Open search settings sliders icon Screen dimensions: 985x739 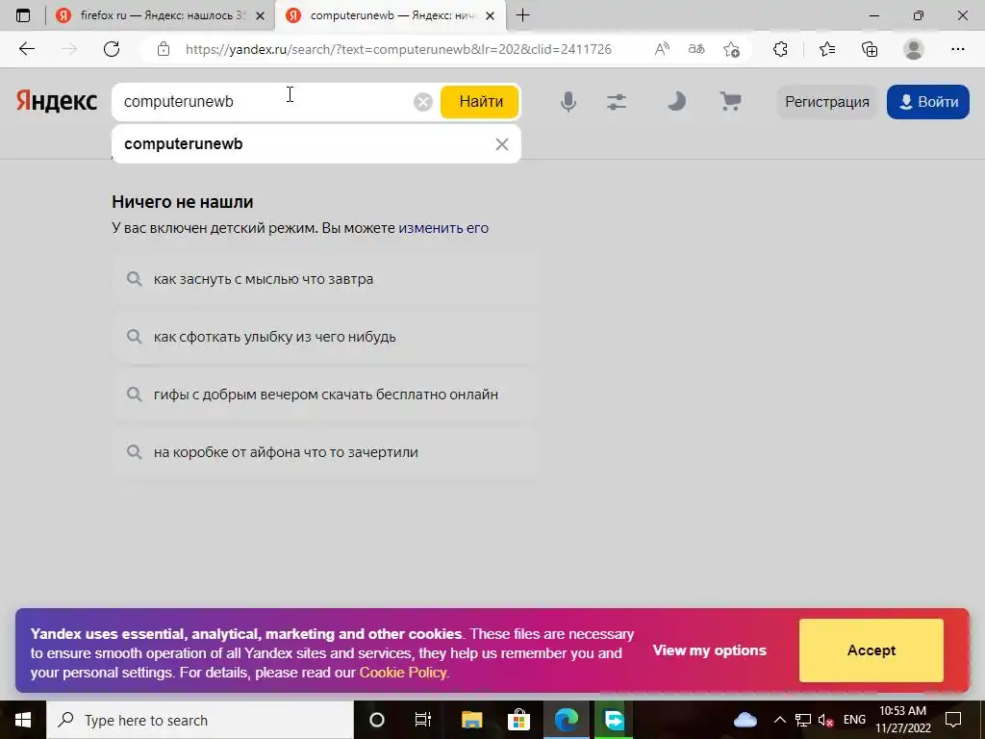point(617,102)
